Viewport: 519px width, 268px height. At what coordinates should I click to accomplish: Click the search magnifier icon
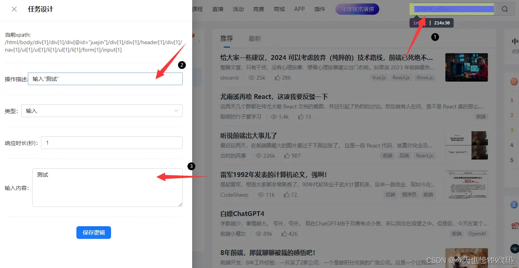coord(504,9)
